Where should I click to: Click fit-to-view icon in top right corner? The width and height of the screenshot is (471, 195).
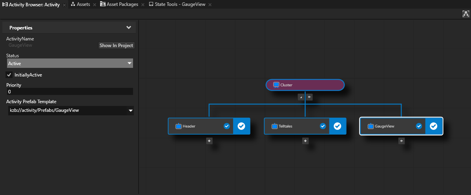(x=466, y=14)
